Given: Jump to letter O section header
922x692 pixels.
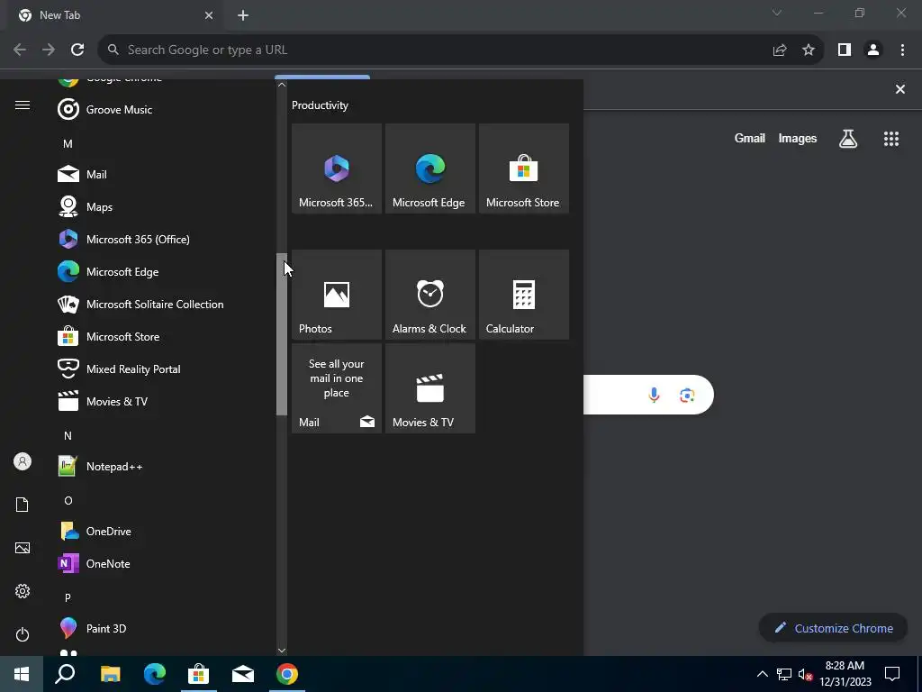Looking at the screenshot, I should pyautogui.click(x=68, y=501).
